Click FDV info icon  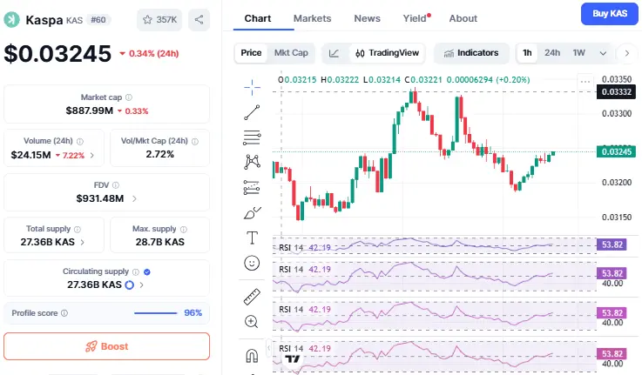pos(116,185)
